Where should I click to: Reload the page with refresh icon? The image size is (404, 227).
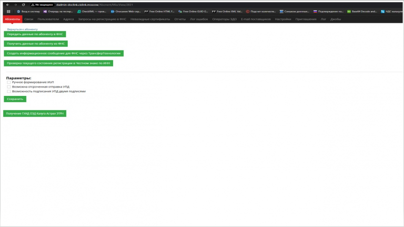point(24,5)
